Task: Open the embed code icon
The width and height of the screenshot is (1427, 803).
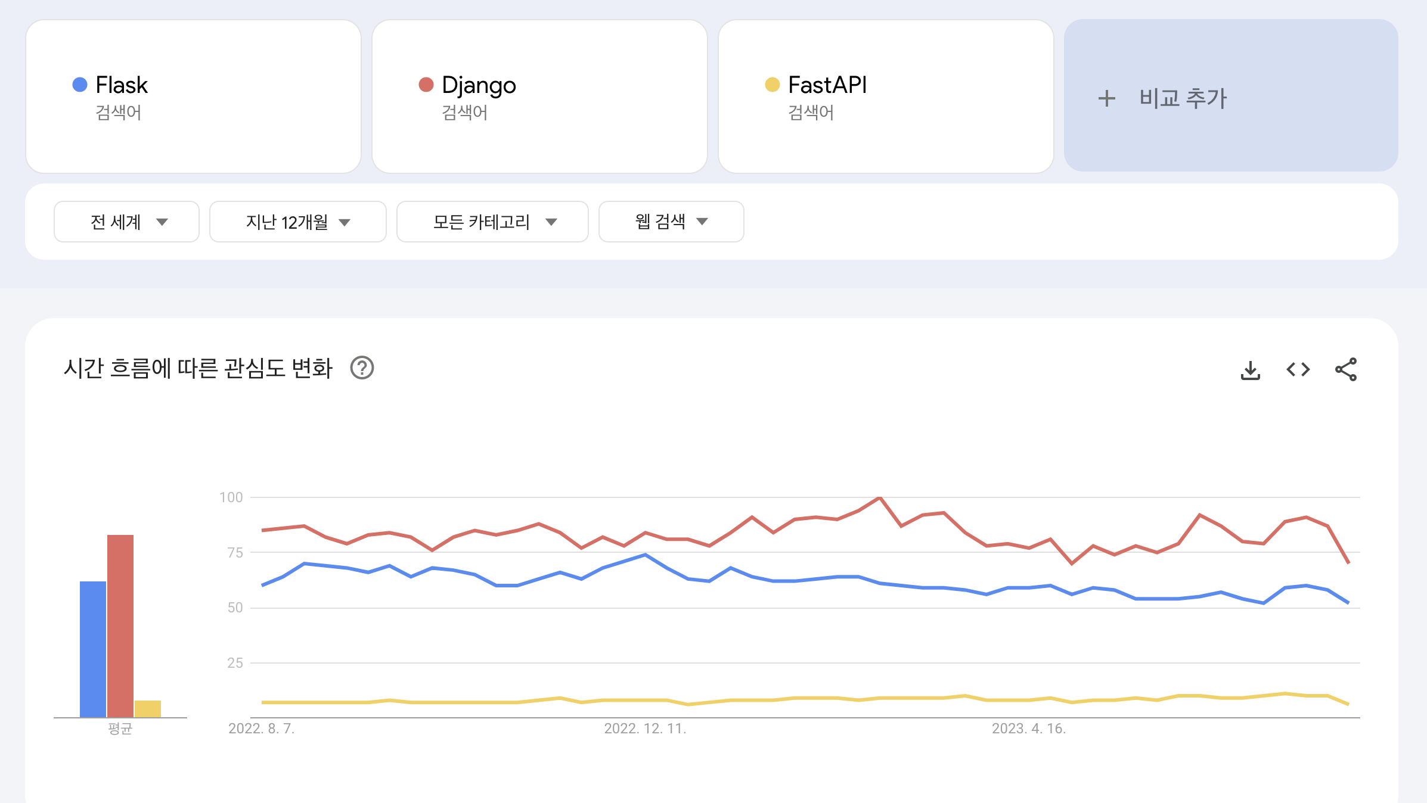Action: pyautogui.click(x=1298, y=370)
